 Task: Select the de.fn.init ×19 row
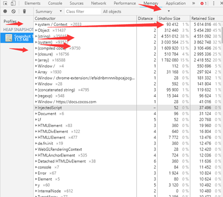[128, 143]
